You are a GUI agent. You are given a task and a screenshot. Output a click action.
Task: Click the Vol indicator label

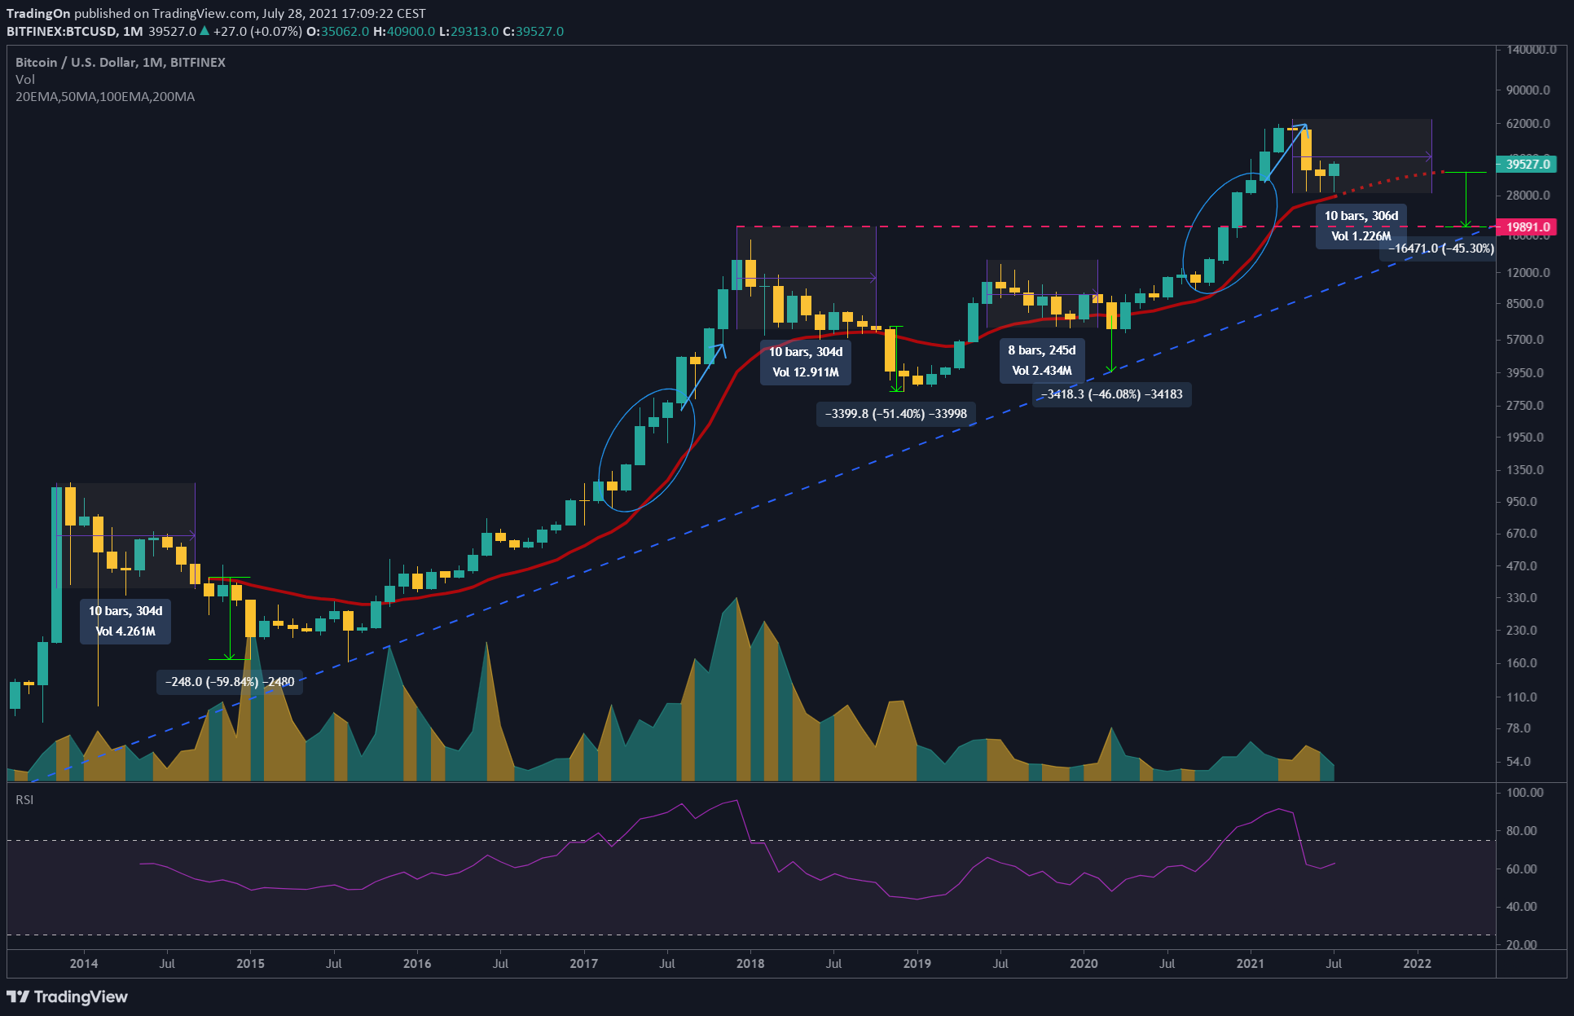25,79
